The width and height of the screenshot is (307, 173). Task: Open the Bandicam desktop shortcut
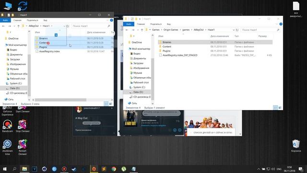click(8, 125)
